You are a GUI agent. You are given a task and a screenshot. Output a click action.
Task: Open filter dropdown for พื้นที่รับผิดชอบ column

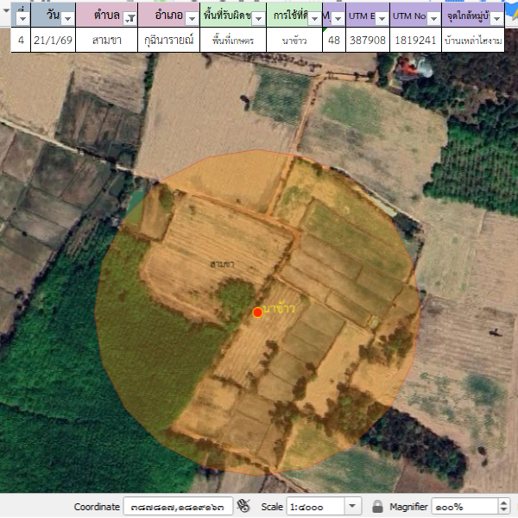tap(257, 18)
